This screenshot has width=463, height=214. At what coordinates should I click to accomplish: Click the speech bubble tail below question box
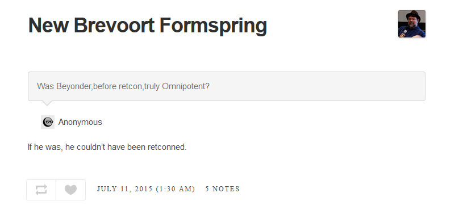[47, 103]
